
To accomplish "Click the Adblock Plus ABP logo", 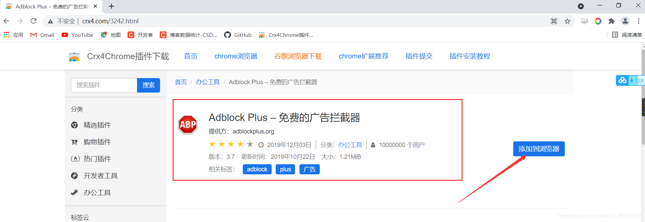I will pos(188,125).
